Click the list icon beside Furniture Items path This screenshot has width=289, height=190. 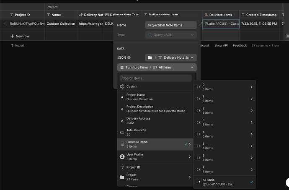[122, 68]
